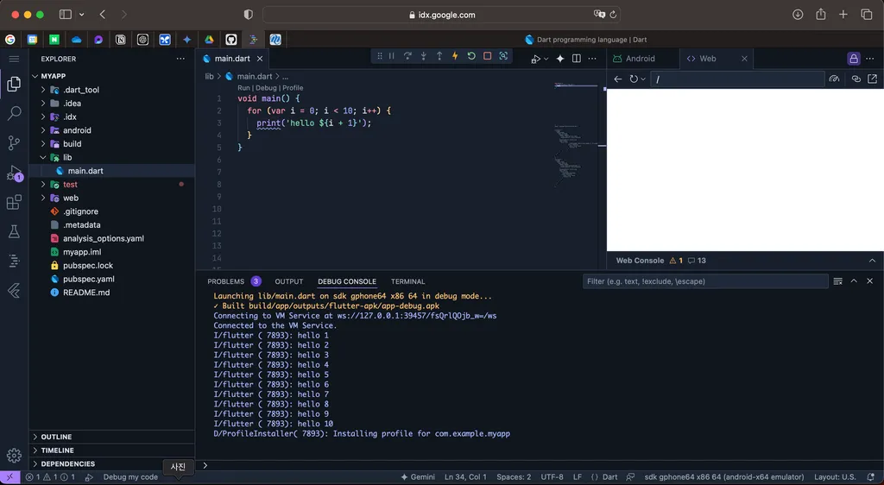Open pubspec.yaml in the explorer

[89, 279]
